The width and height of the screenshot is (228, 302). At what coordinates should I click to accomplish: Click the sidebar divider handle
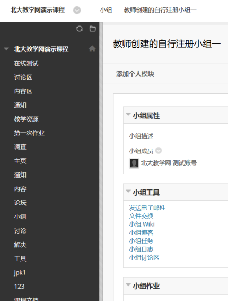point(101,162)
